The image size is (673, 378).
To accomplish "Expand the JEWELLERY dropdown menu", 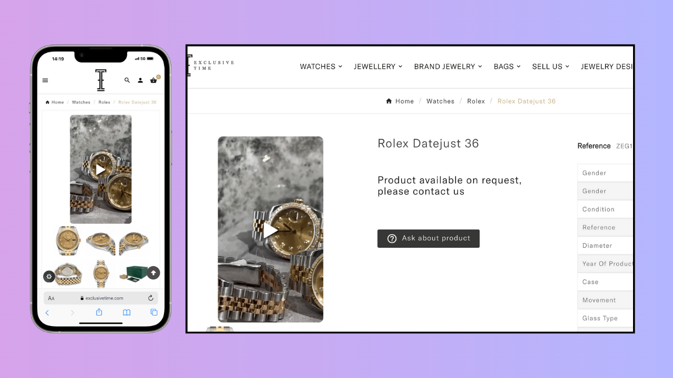I will tap(378, 67).
